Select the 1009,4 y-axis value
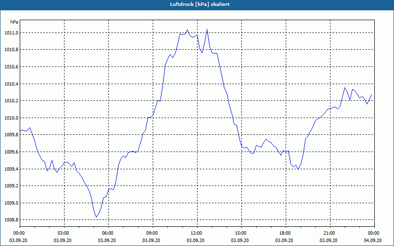 click(x=11, y=169)
